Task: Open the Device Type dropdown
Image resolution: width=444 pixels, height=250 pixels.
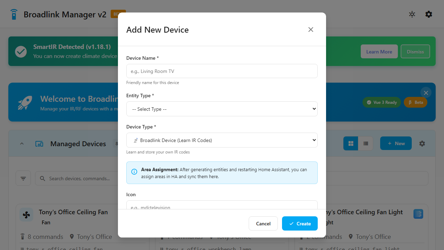Action: (x=222, y=140)
